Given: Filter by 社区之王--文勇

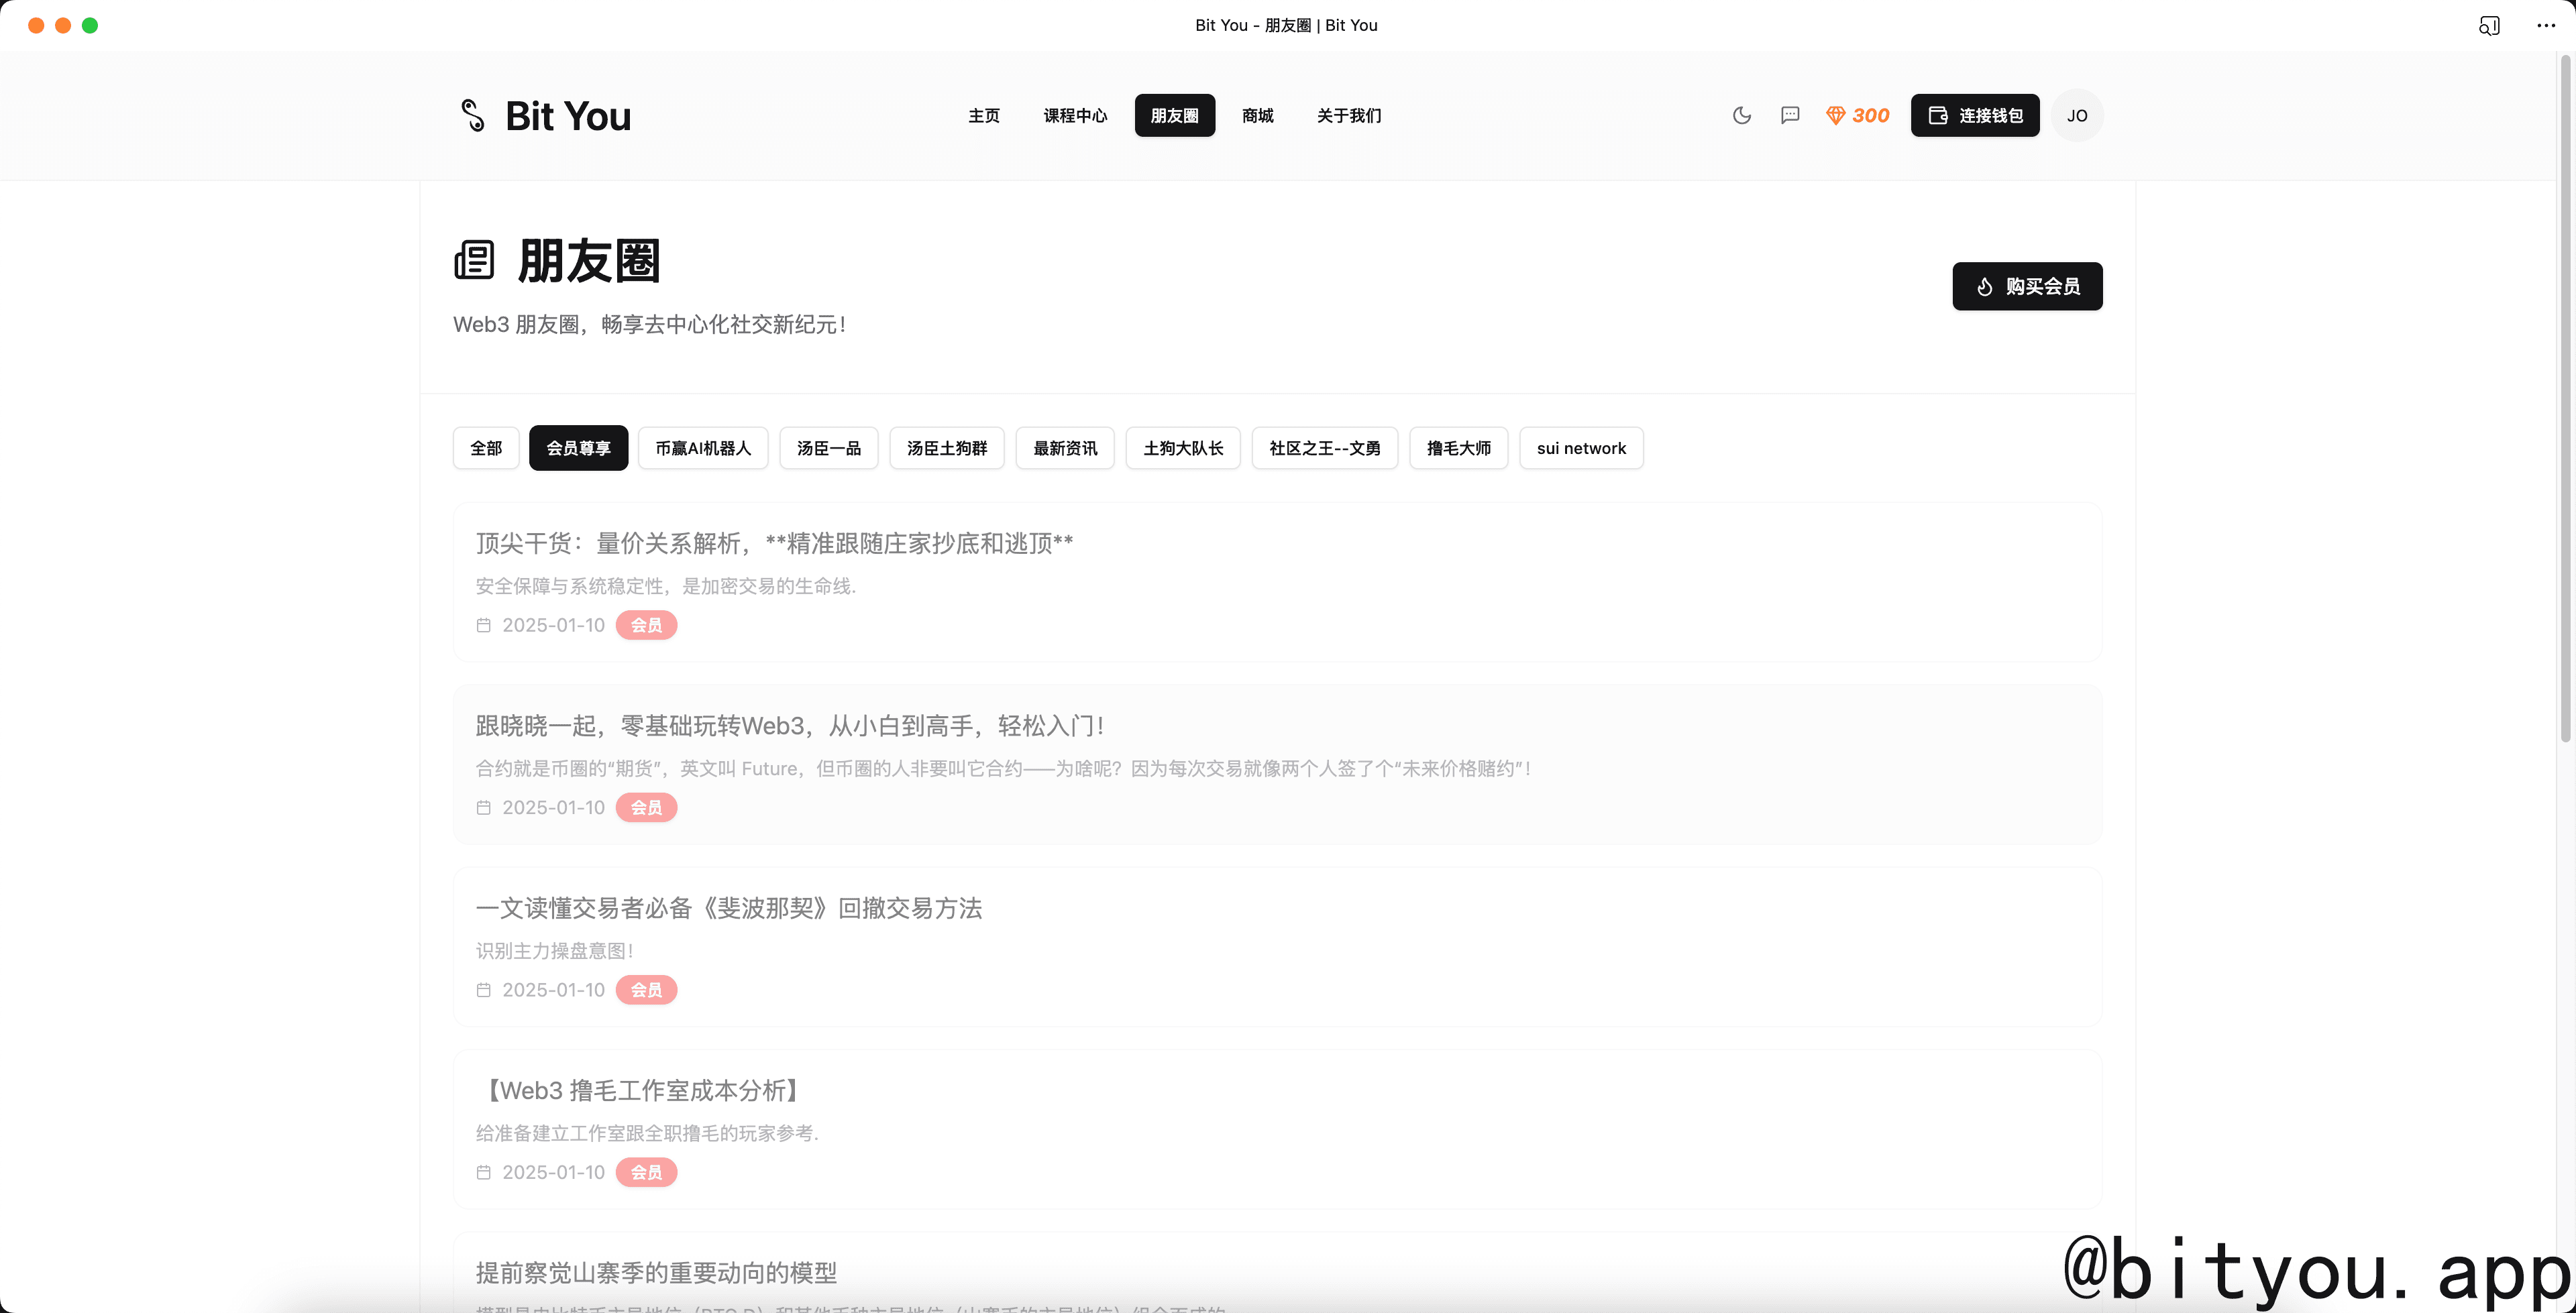Looking at the screenshot, I should pos(1325,448).
